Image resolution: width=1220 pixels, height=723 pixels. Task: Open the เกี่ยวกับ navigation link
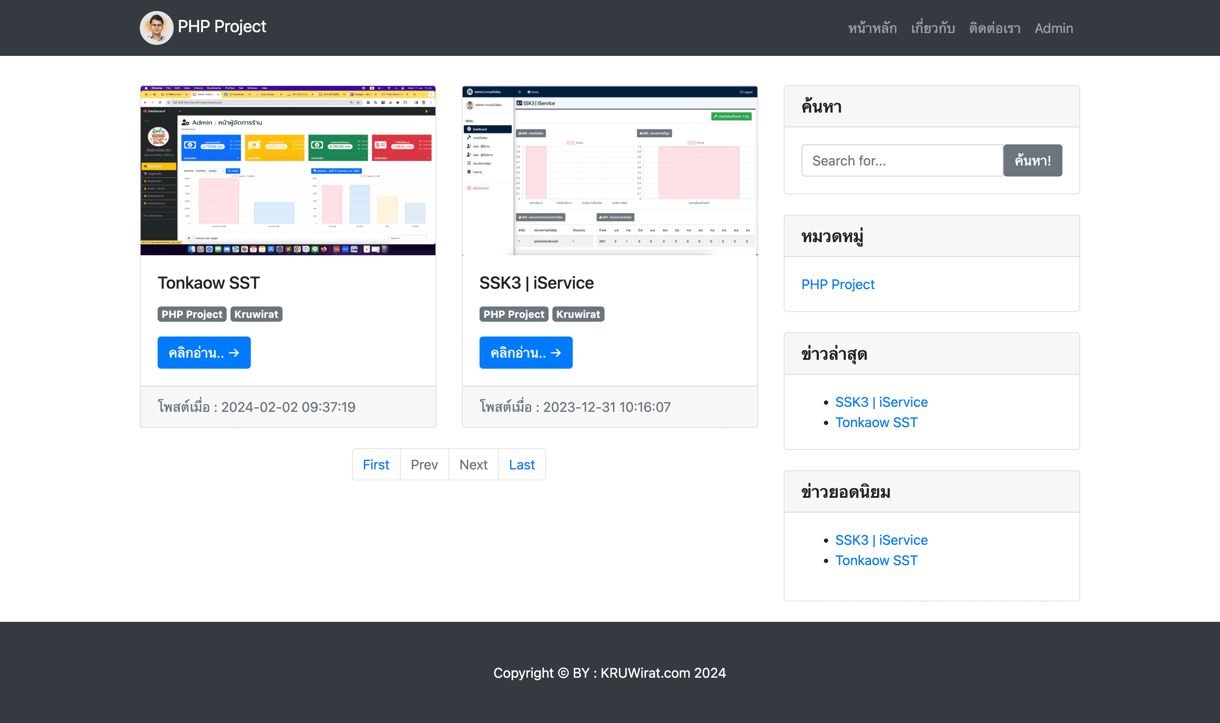(x=932, y=28)
